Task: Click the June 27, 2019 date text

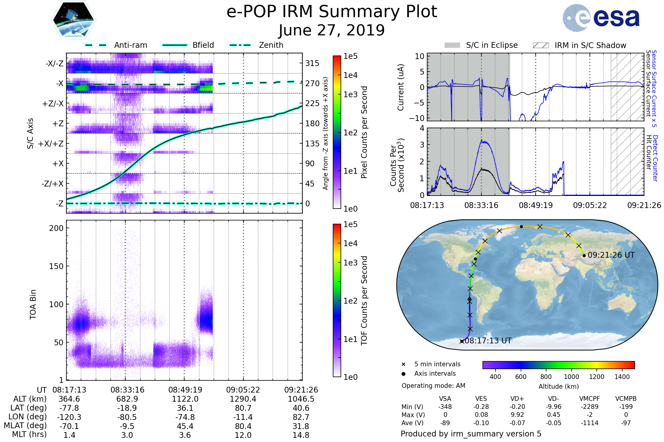Action: (x=332, y=30)
